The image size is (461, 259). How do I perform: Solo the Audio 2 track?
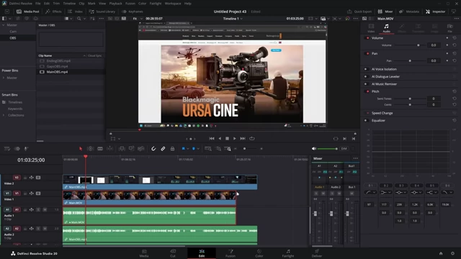coord(38,229)
